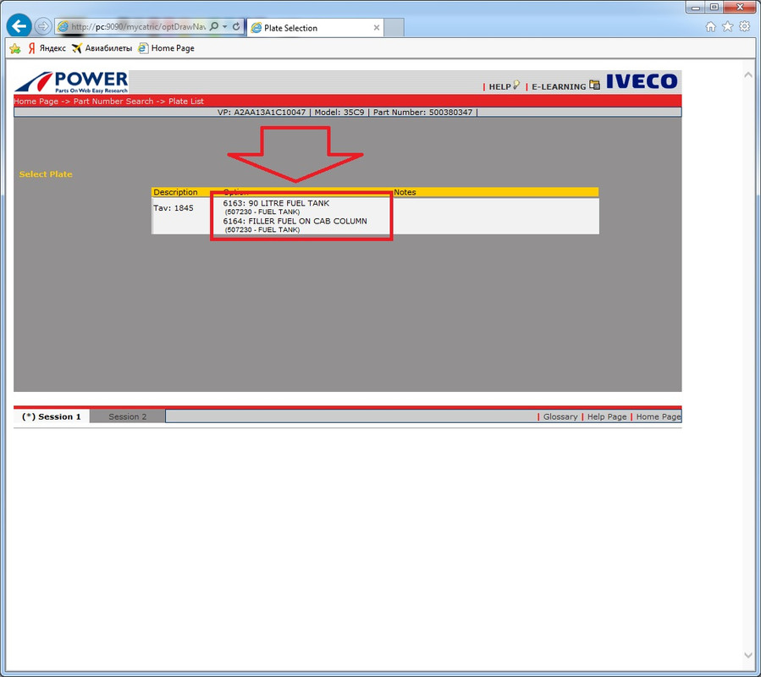Open the address bar dropdown arrow
This screenshot has width=761, height=677.
click(224, 27)
